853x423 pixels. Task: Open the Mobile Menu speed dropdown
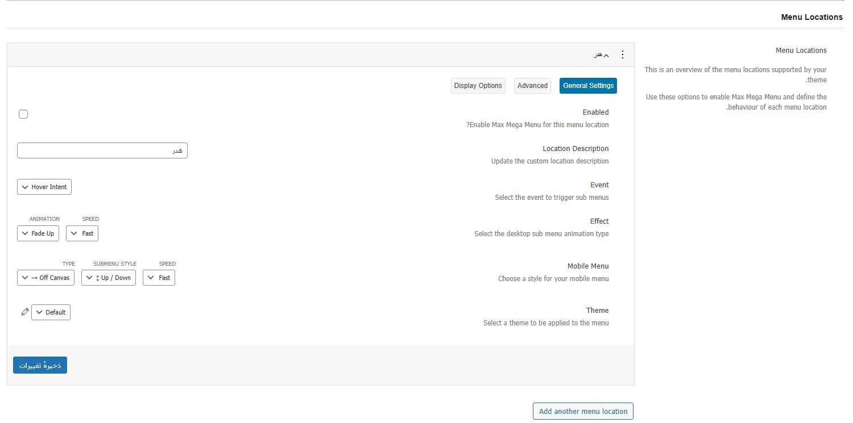159,278
